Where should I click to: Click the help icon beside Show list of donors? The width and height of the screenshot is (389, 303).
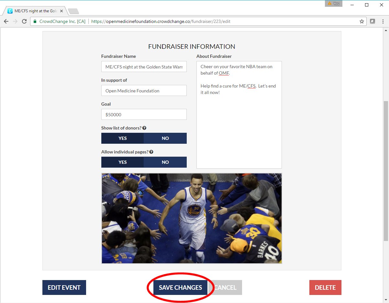pyautogui.click(x=144, y=128)
